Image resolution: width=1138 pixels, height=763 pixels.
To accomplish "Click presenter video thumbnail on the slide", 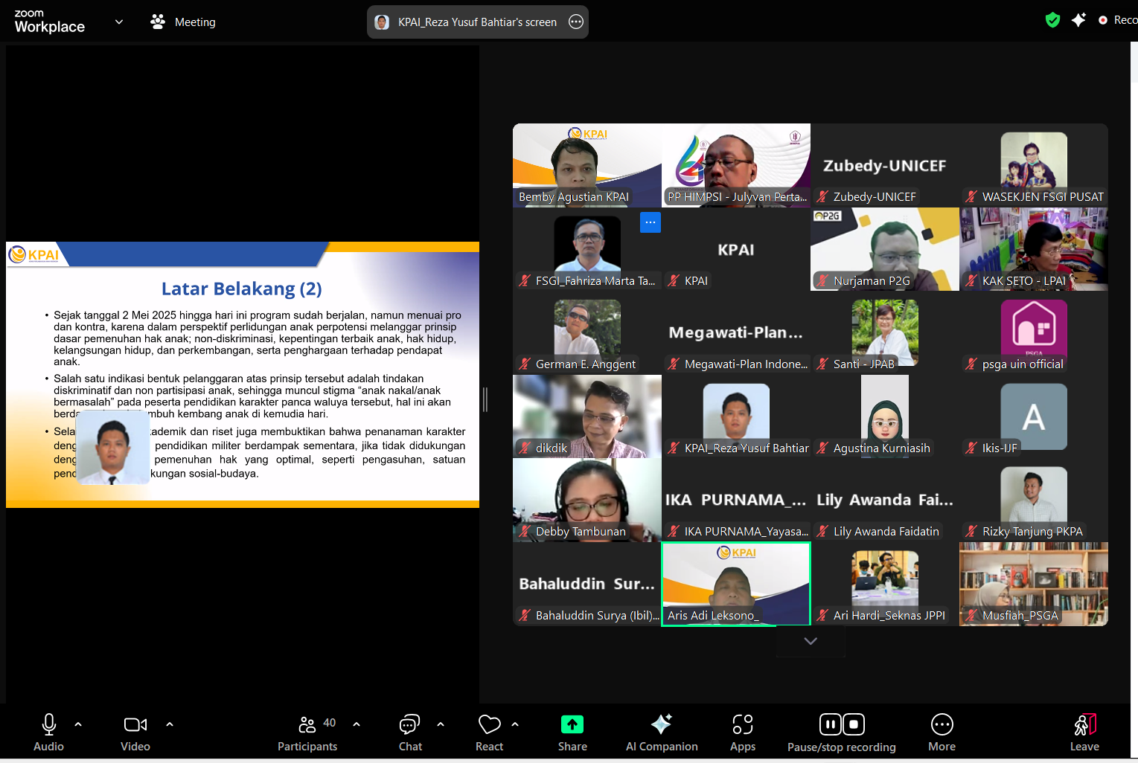I will (113, 447).
